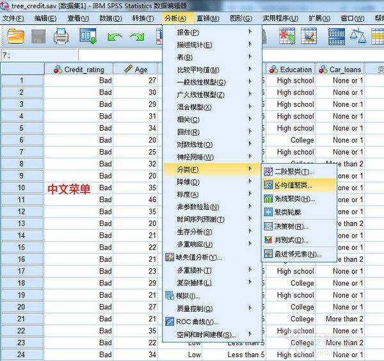Click the Age column header
Image resolution: width=384 pixels, height=361 pixels.
136,69
